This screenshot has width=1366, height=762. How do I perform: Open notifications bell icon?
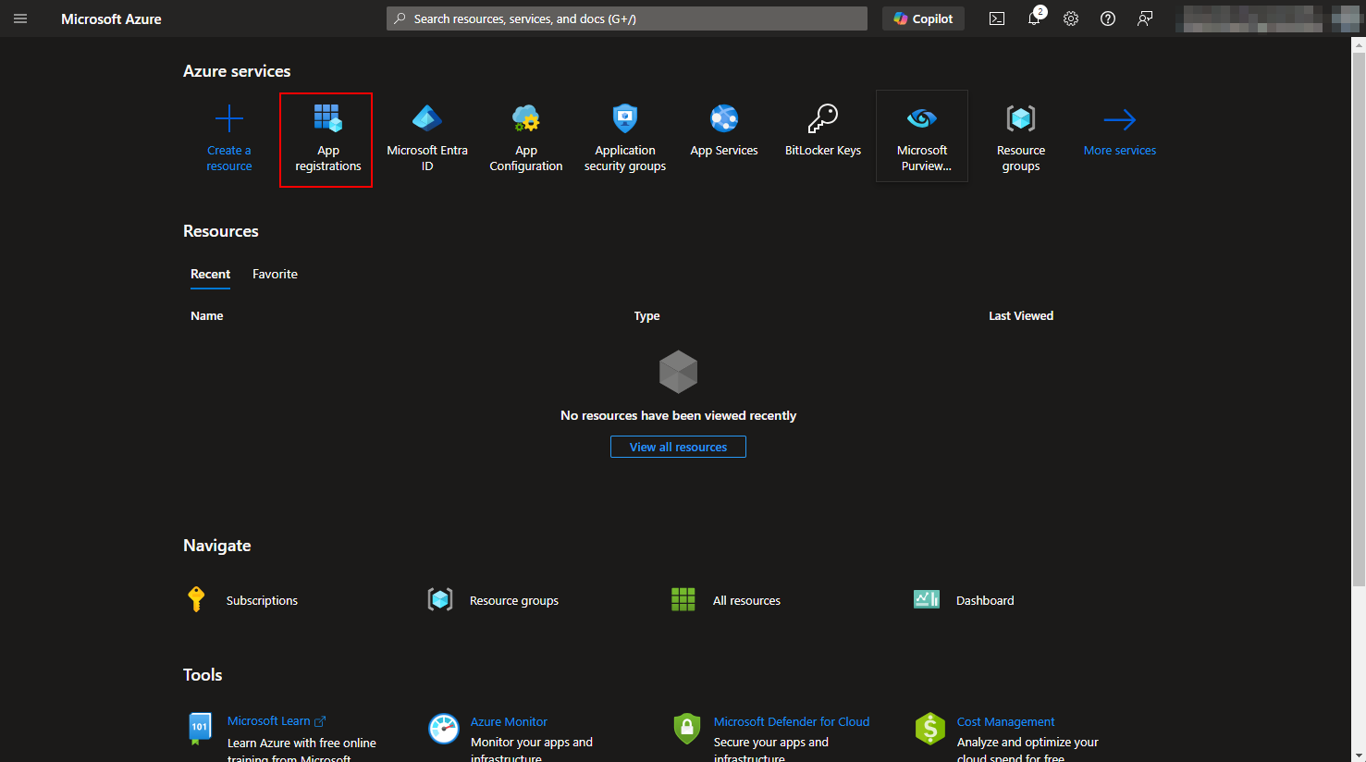pyautogui.click(x=1034, y=18)
